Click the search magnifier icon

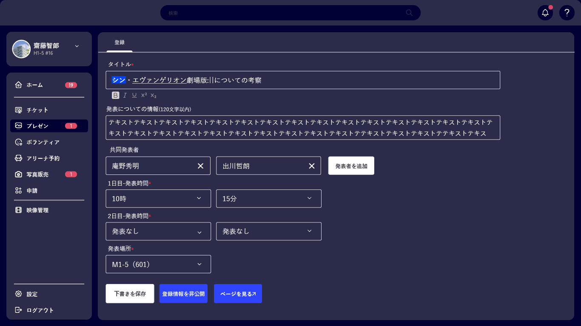[x=409, y=13]
